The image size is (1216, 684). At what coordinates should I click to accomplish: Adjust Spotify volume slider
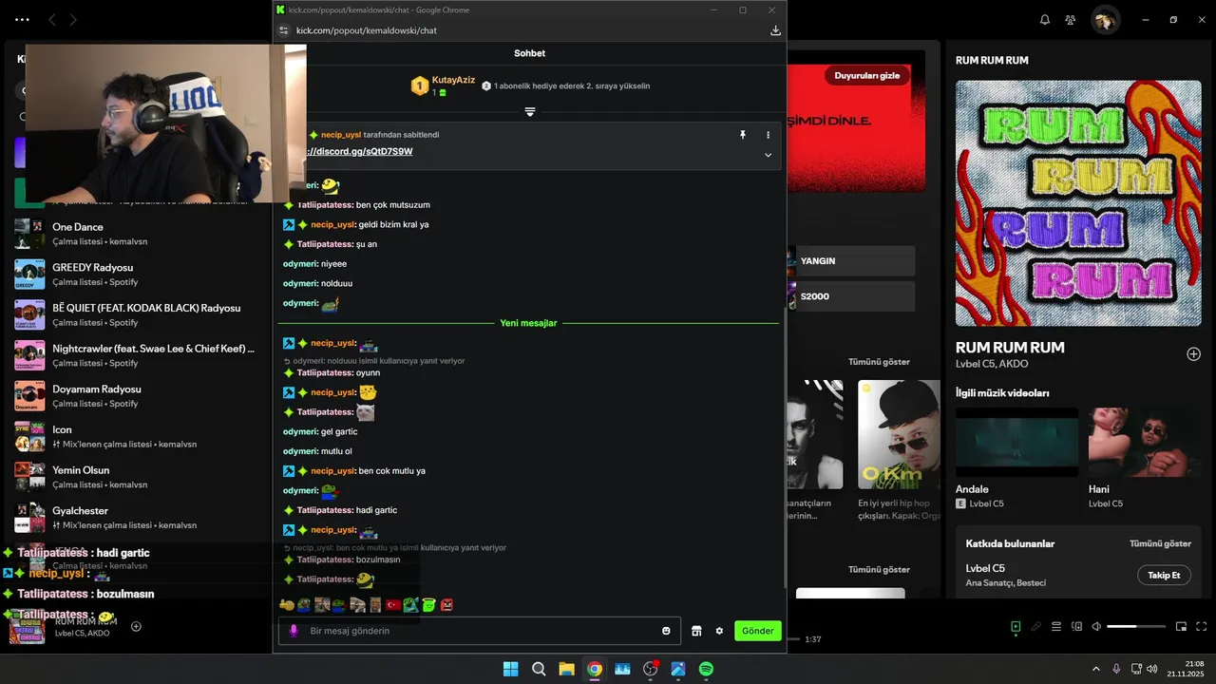point(1136,627)
